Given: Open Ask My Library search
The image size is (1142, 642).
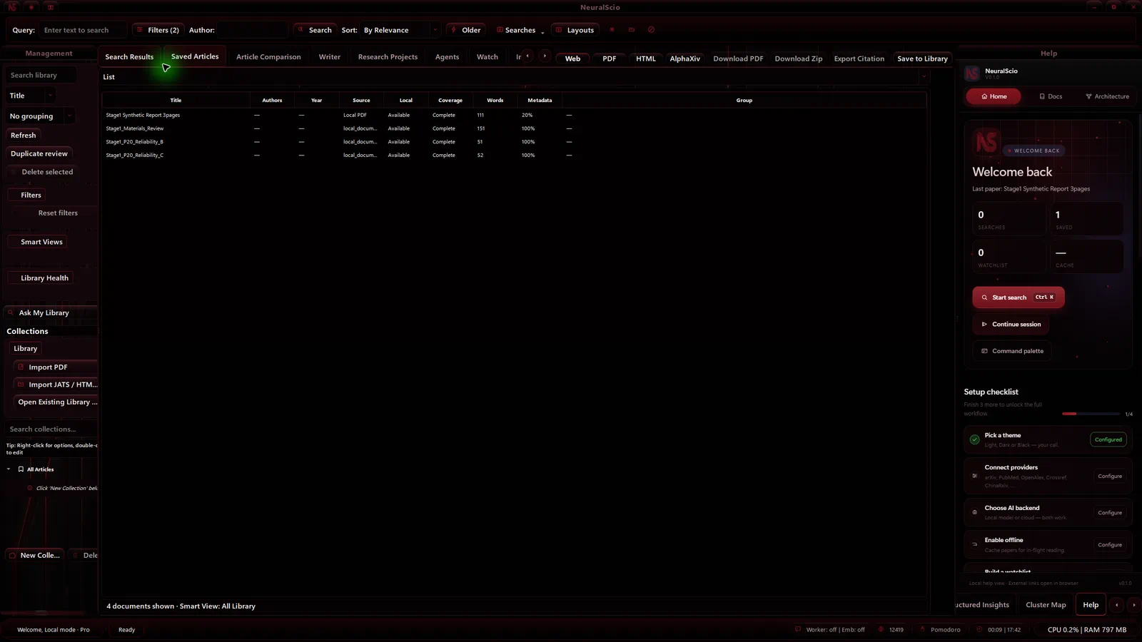Looking at the screenshot, I should (x=51, y=312).
